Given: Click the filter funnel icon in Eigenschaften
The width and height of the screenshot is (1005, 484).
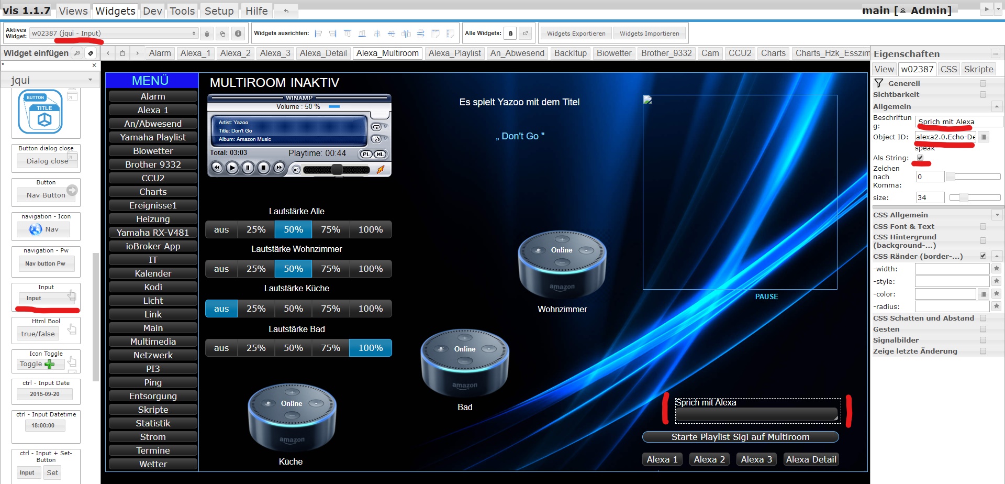Looking at the screenshot, I should tap(879, 83).
